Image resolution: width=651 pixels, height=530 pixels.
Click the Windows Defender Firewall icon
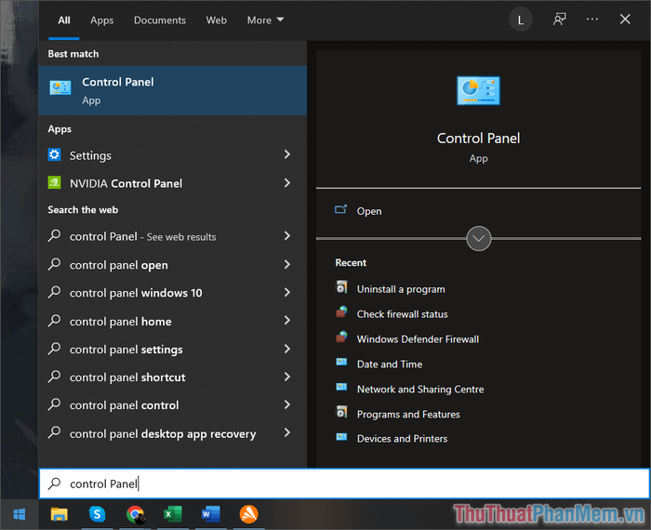pos(341,337)
